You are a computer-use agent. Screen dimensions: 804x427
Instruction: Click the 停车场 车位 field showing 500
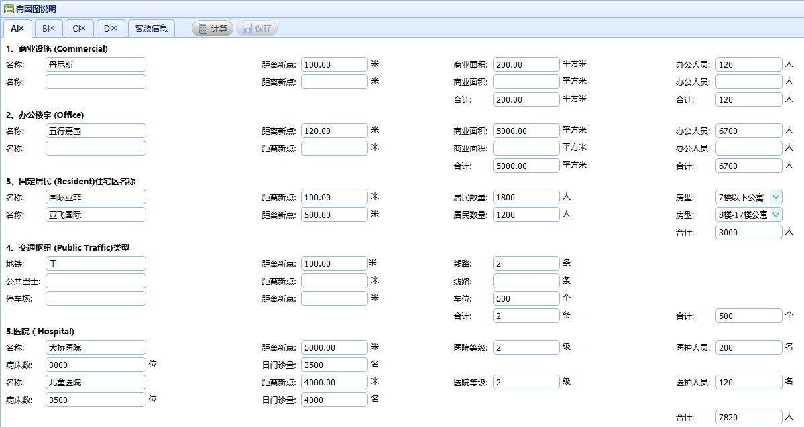[x=526, y=298]
